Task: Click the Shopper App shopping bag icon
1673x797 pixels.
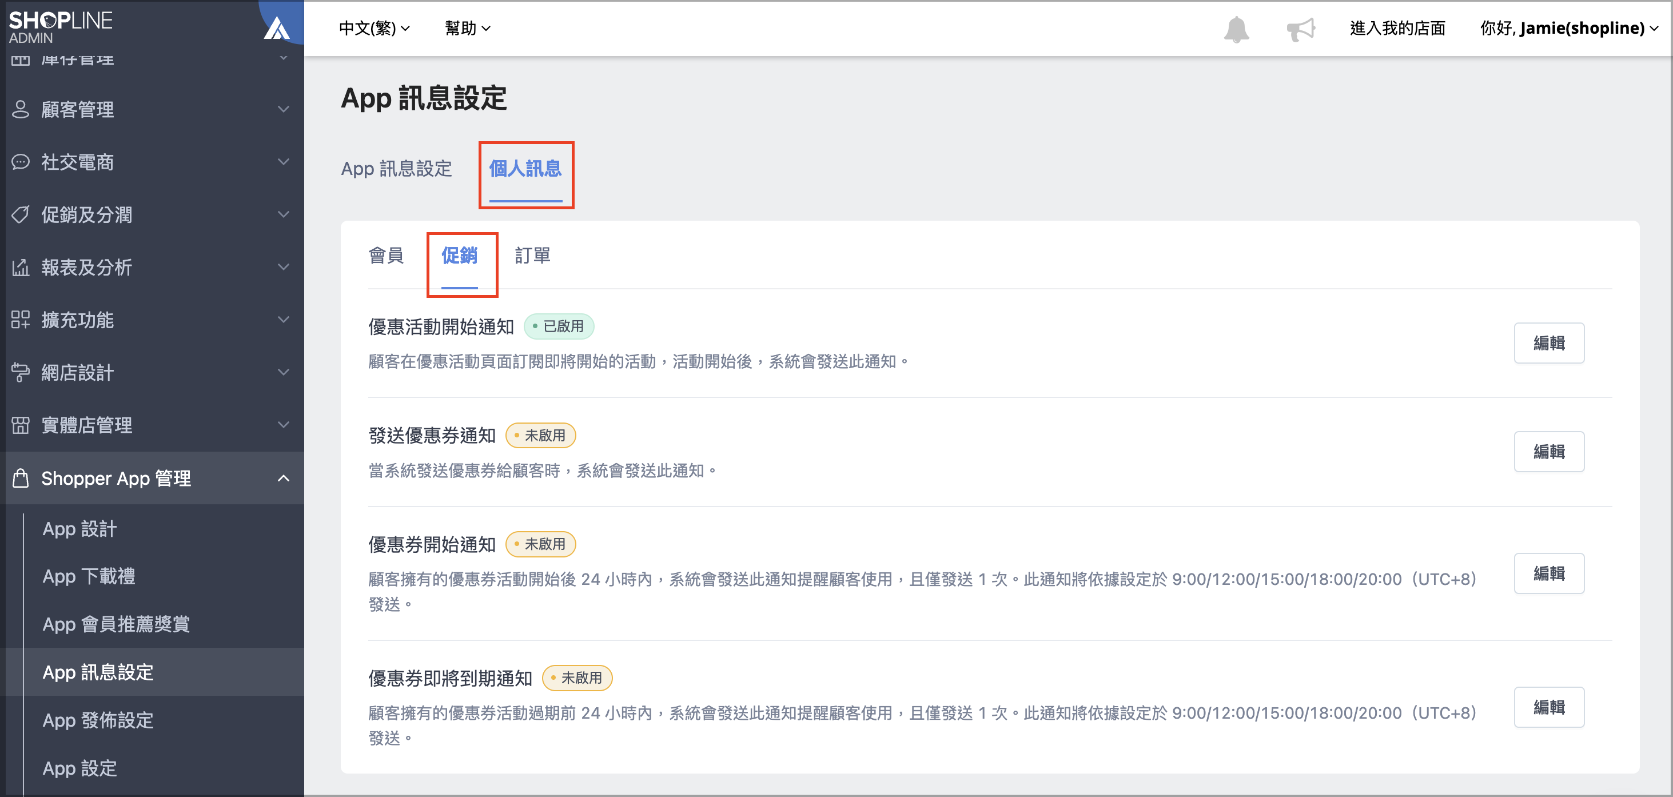Action: tap(21, 478)
